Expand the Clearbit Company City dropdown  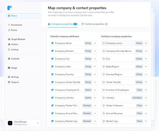(95, 59)
